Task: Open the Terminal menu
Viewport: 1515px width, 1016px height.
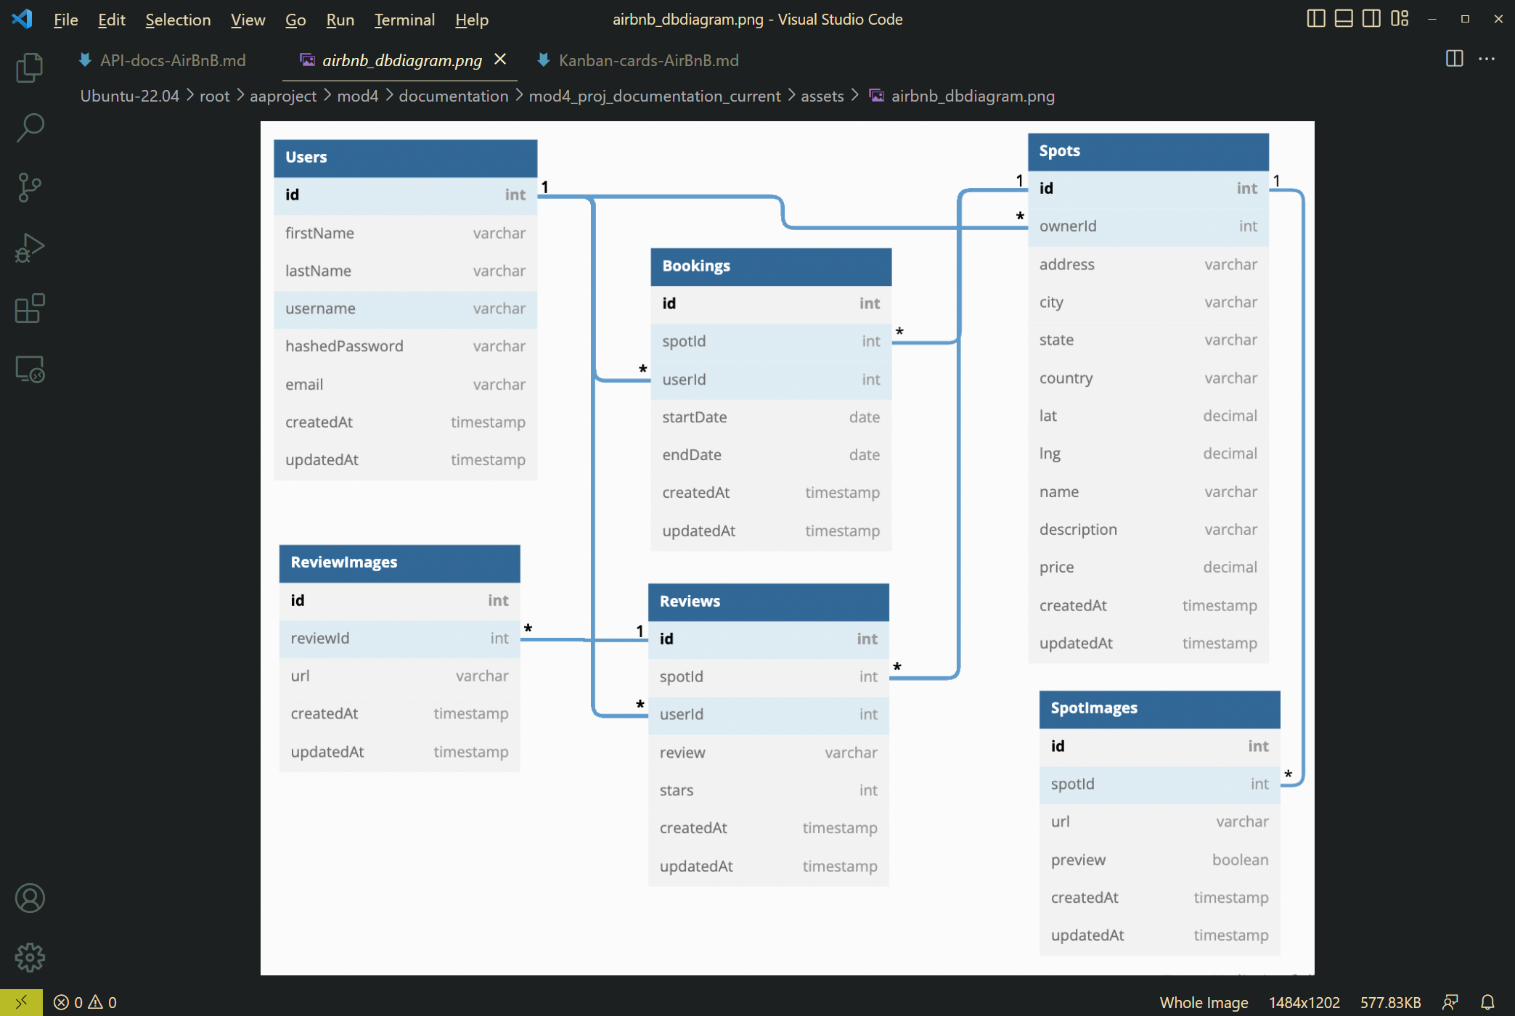Action: click(404, 20)
